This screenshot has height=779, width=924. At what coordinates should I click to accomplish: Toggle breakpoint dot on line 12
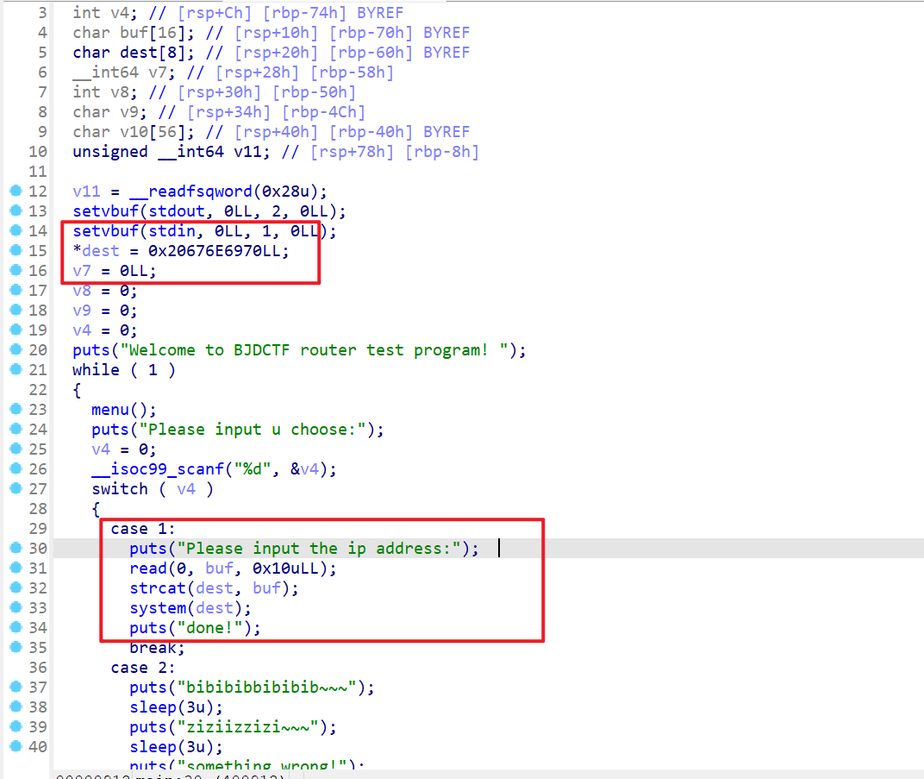tap(15, 191)
